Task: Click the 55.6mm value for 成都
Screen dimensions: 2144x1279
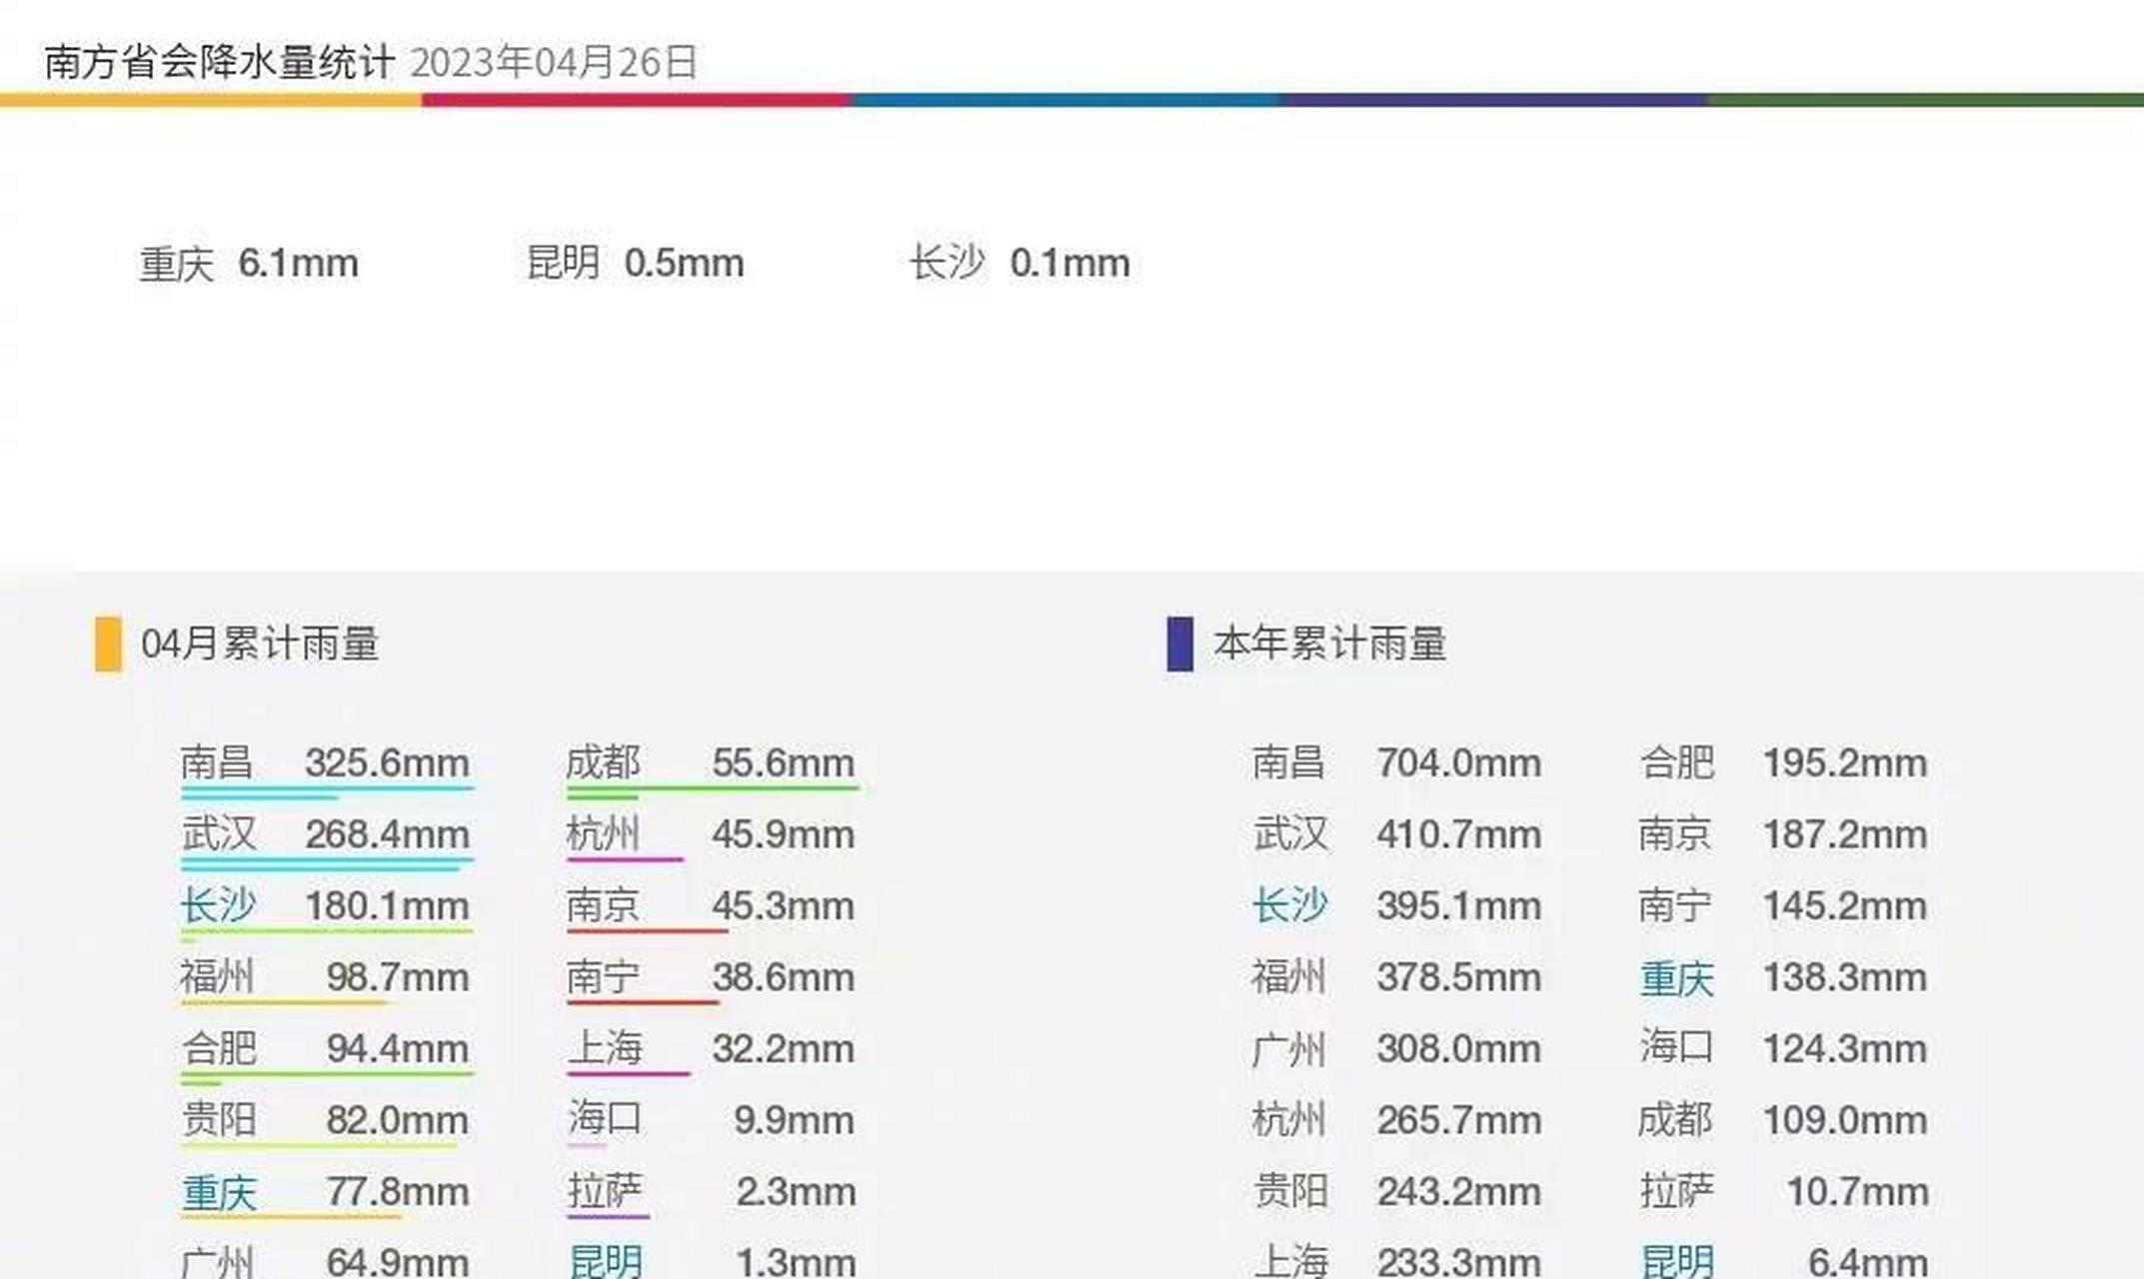Action: click(784, 763)
